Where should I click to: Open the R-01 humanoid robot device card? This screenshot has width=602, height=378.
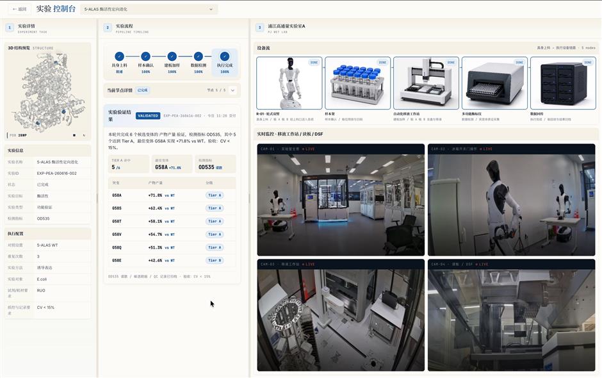point(289,83)
